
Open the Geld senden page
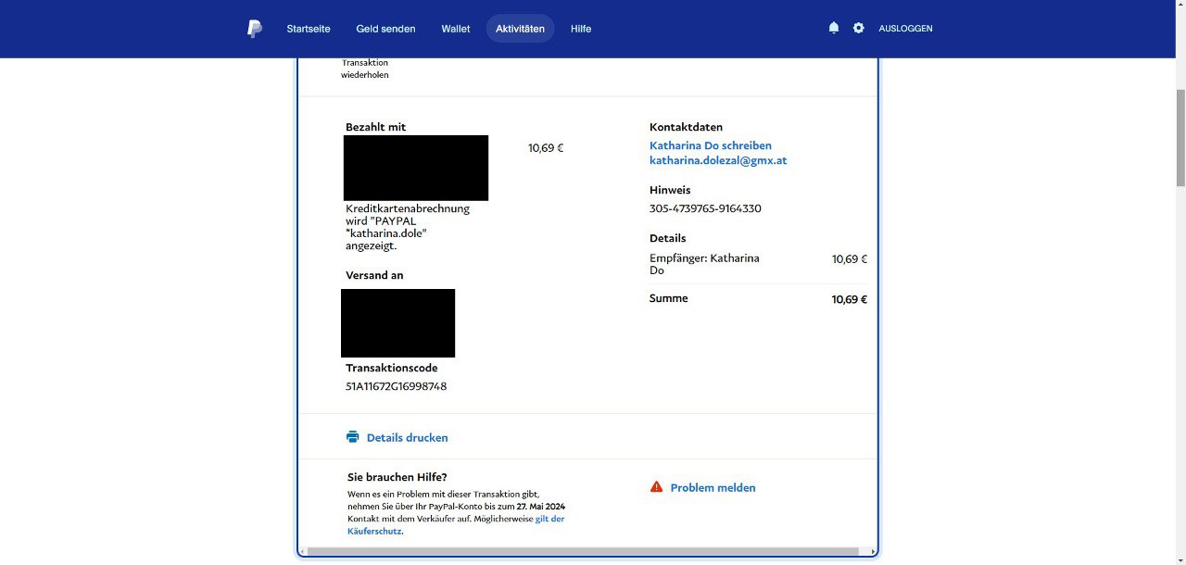(x=385, y=29)
